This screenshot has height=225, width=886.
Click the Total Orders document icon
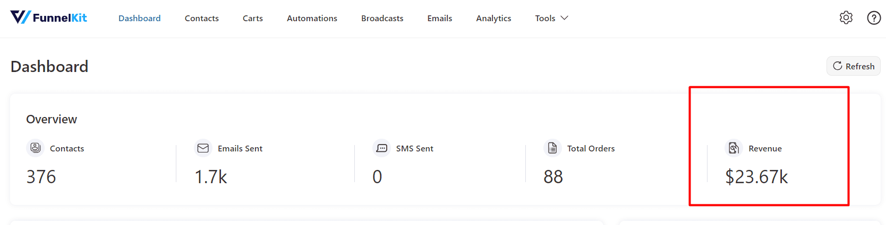[552, 148]
